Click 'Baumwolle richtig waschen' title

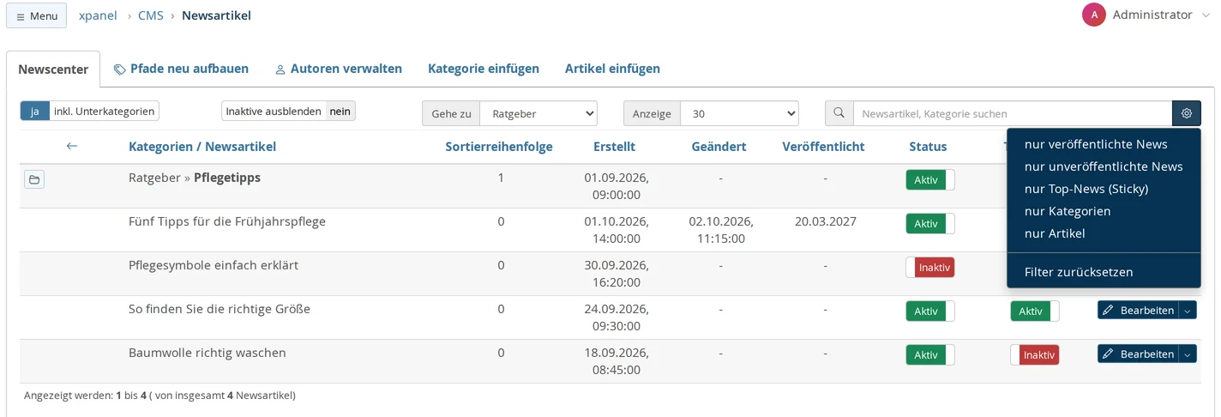[x=208, y=353]
